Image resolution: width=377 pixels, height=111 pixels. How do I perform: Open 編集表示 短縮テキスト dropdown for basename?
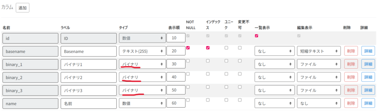point(319,51)
